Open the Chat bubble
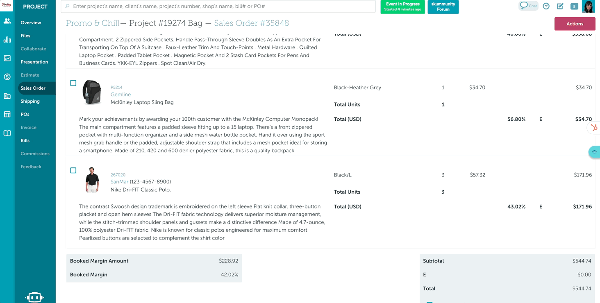Image resolution: width=600 pixels, height=303 pixels. pyautogui.click(x=528, y=6)
